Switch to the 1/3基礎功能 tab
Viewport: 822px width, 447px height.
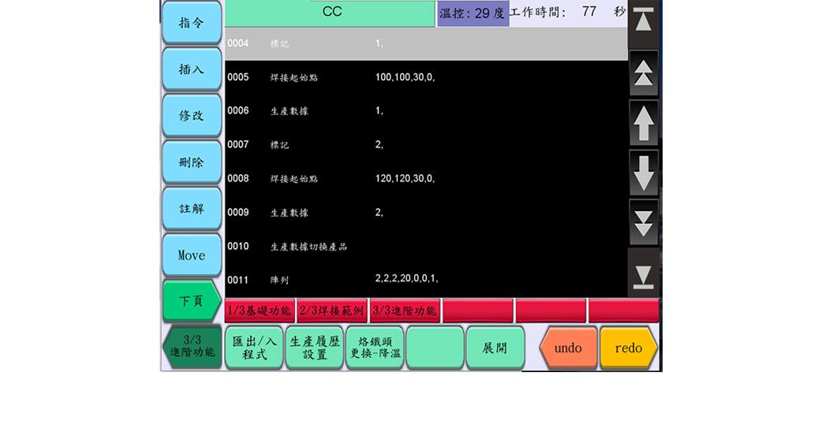coord(260,311)
